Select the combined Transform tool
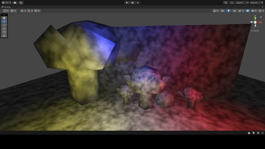The image size is (265, 149). click(x=4, y=36)
